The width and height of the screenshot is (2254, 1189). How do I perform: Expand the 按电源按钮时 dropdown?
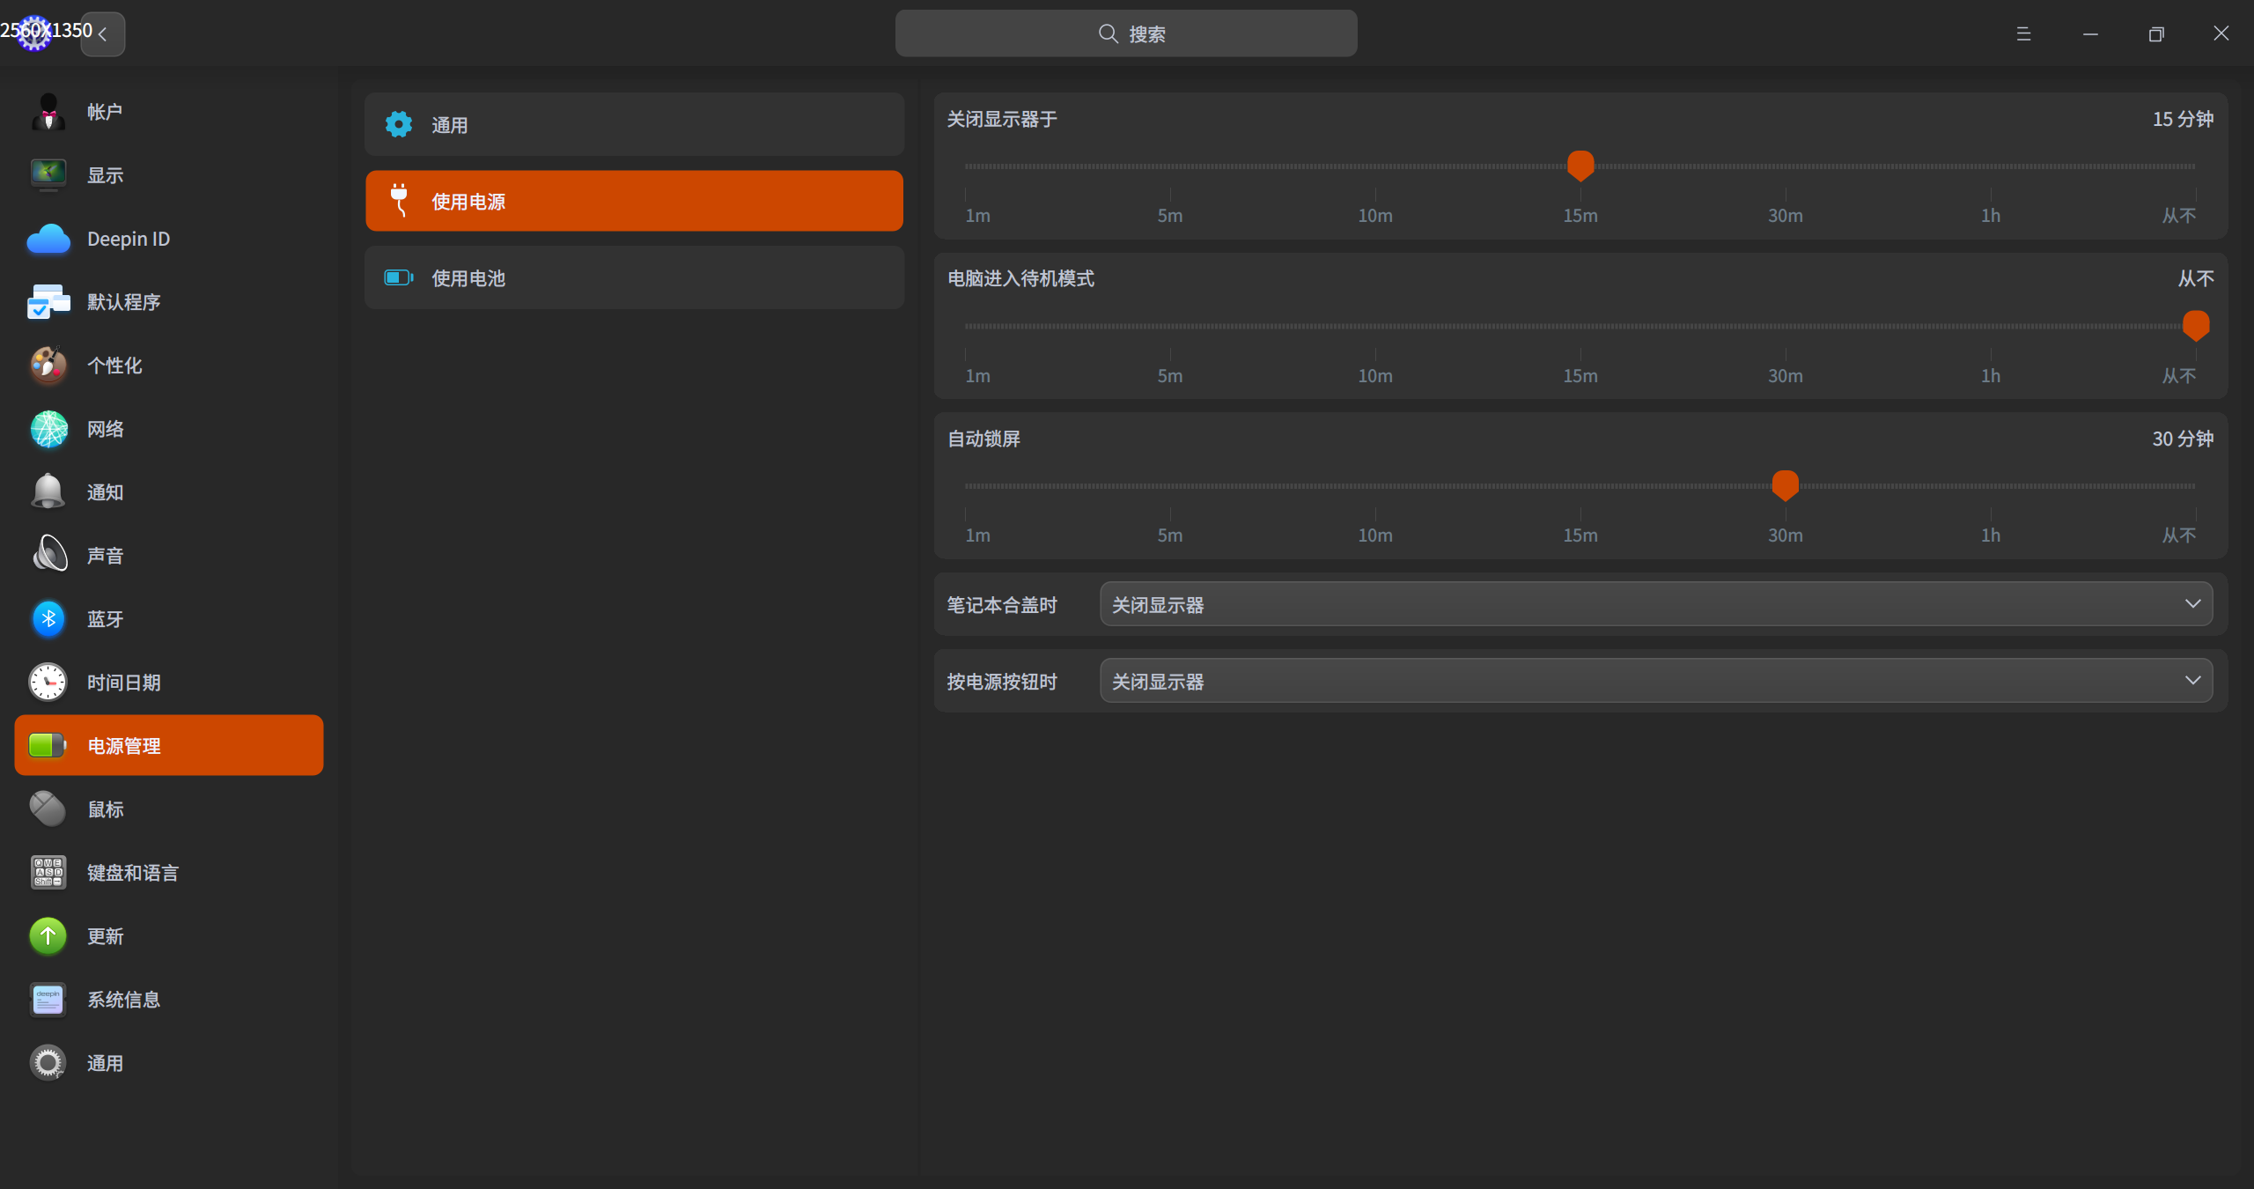[x=1655, y=681]
